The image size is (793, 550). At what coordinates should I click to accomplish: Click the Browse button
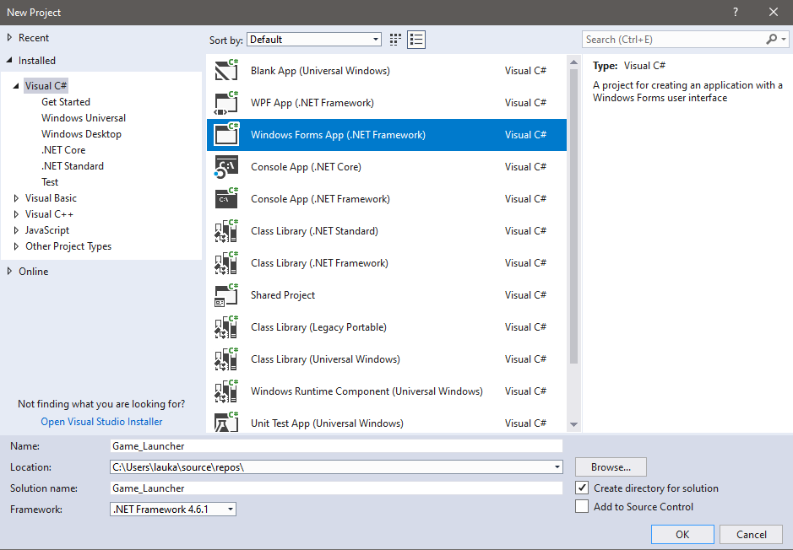tap(611, 467)
